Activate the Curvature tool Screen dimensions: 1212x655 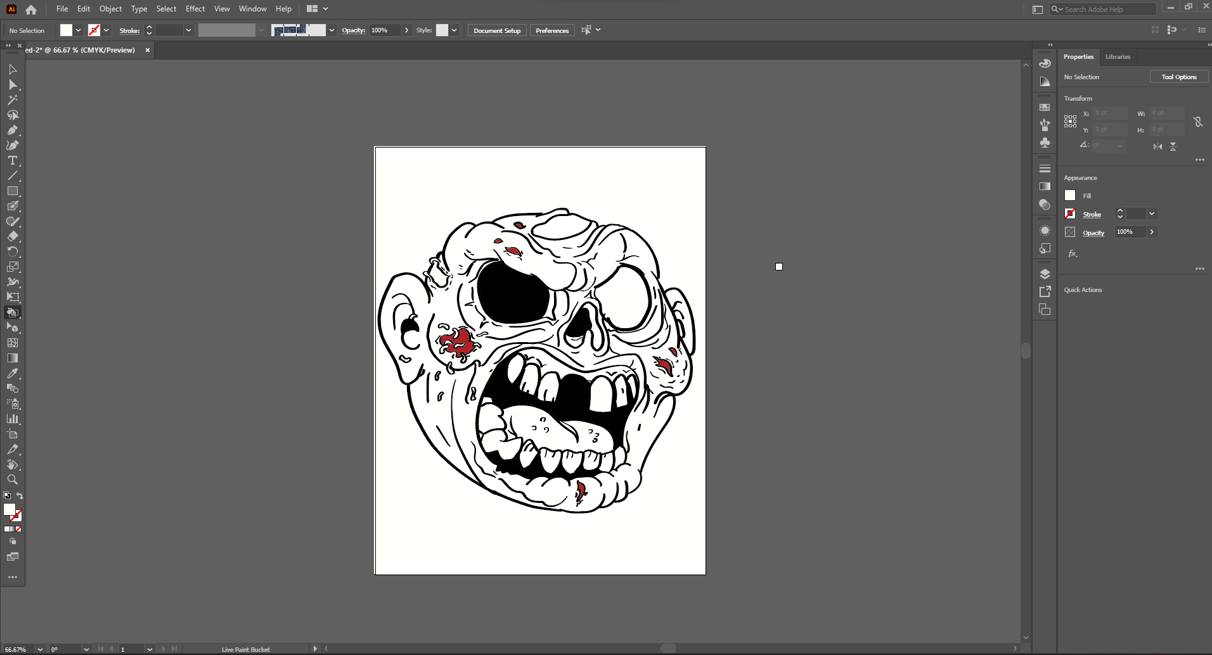[x=12, y=145]
